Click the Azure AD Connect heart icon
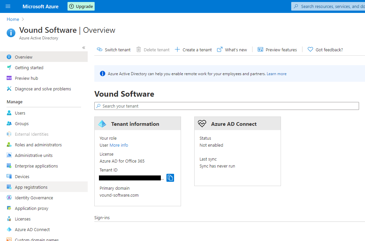This screenshot has width=365, height=241. [202, 123]
